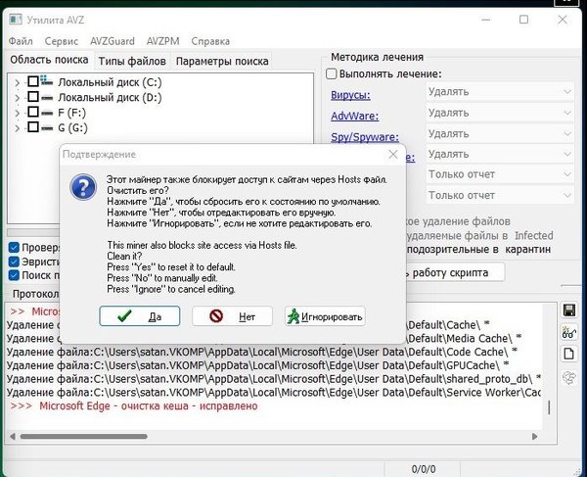This screenshot has width=587, height=477.
Task: Click the protocol vertical scrollbar thumb
Action: click(549, 407)
